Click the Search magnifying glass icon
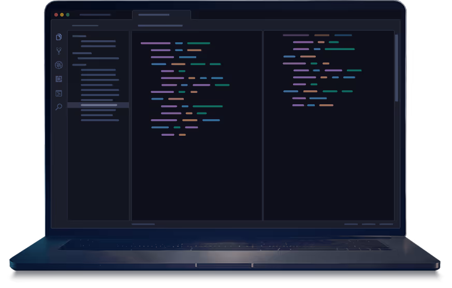The height and width of the screenshot is (288, 452). 59,107
